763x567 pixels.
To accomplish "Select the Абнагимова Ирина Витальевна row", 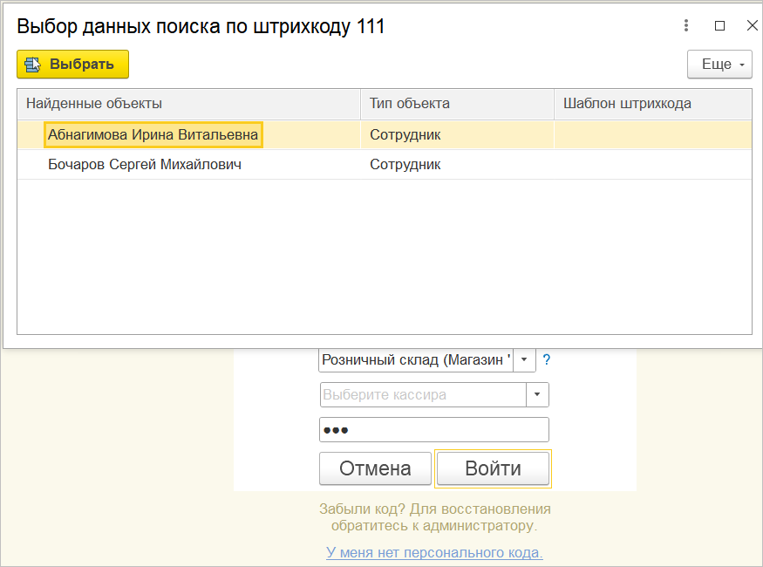I will tap(153, 135).
